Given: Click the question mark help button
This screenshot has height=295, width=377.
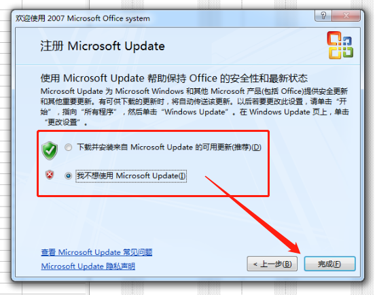Looking at the screenshot, I should point(323,16).
